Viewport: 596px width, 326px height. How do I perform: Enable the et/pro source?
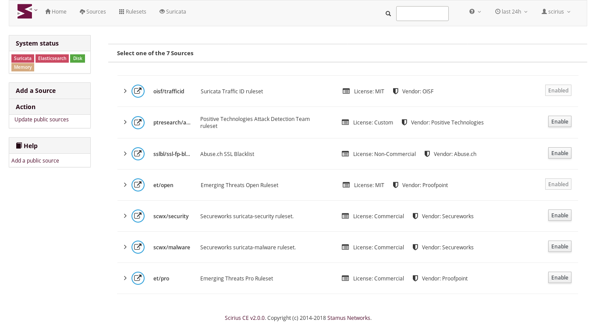[x=560, y=277]
